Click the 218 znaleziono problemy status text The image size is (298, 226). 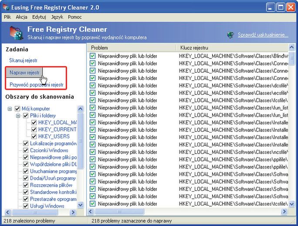[29, 221]
